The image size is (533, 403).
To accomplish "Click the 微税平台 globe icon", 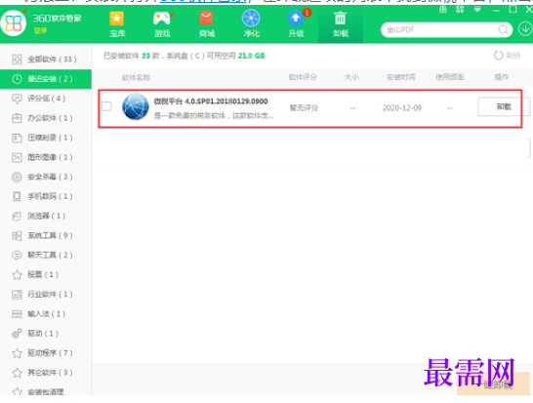I will point(136,106).
